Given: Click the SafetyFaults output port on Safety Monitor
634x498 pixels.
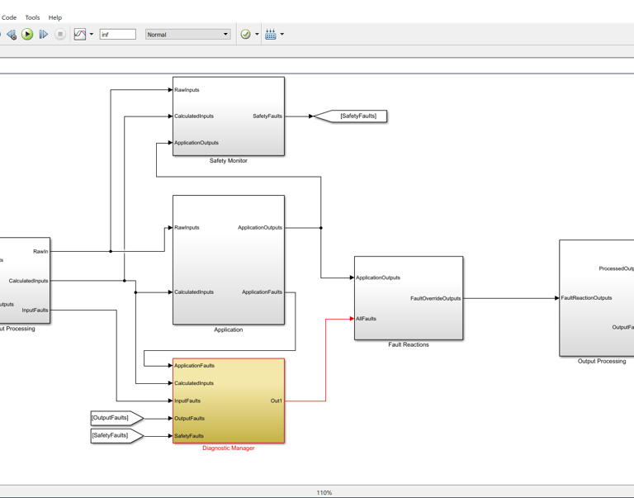Looking at the screenshot, I should tap(267, 116).
